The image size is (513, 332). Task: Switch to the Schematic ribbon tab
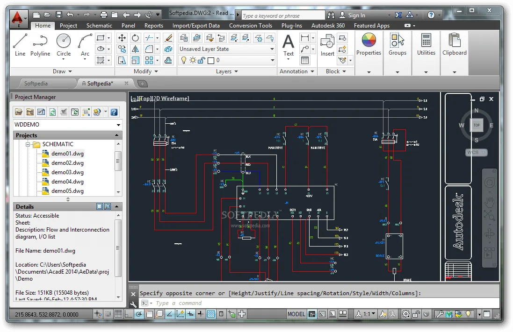tap(99, 26)
